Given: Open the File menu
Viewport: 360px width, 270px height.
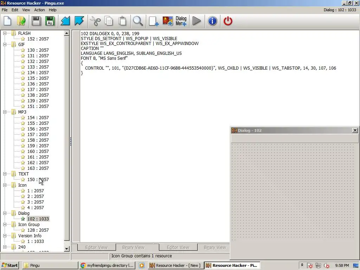Looking at the screenshot, I should (x=5, y=10).
